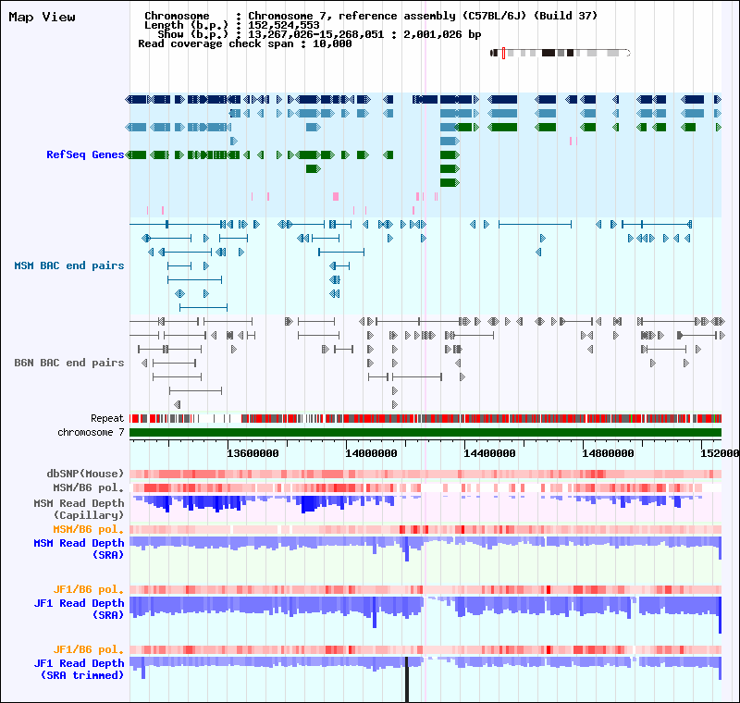
Task: Click the 13600000 ruler position label
Action: 253,453
